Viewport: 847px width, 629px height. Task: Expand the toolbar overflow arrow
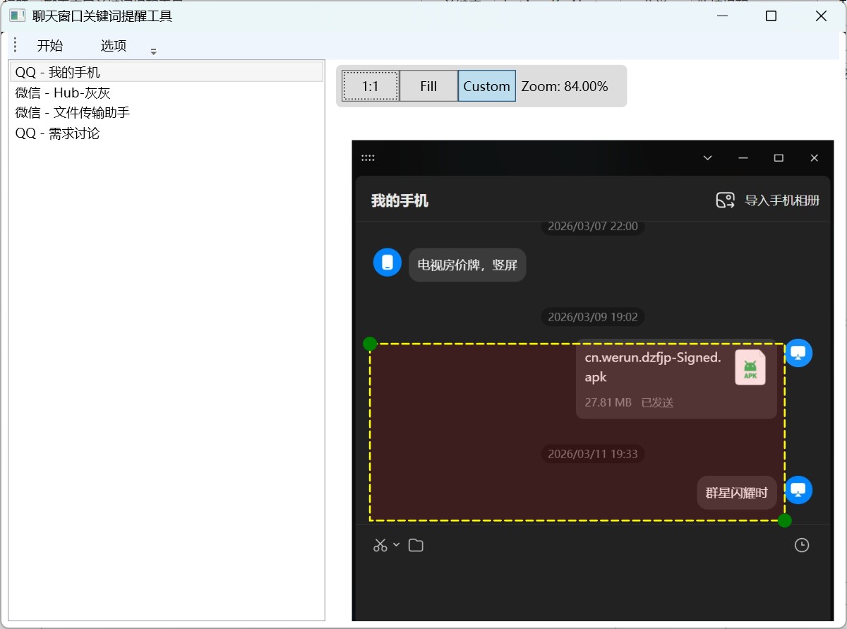coord(154,52)
